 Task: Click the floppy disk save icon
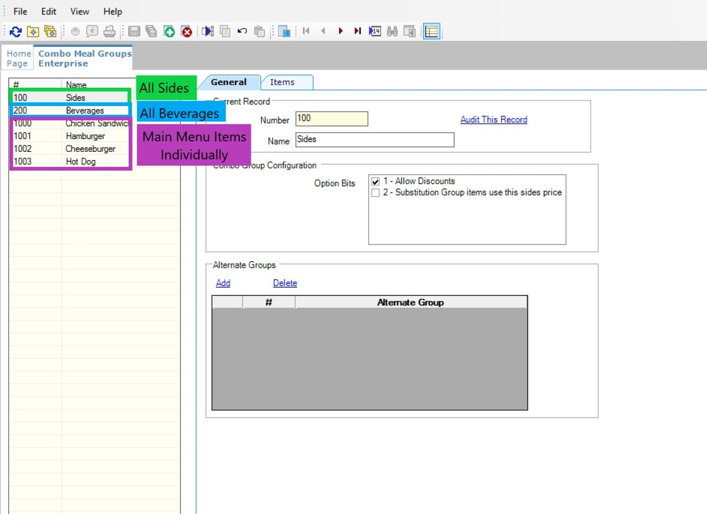coord(134,31)
